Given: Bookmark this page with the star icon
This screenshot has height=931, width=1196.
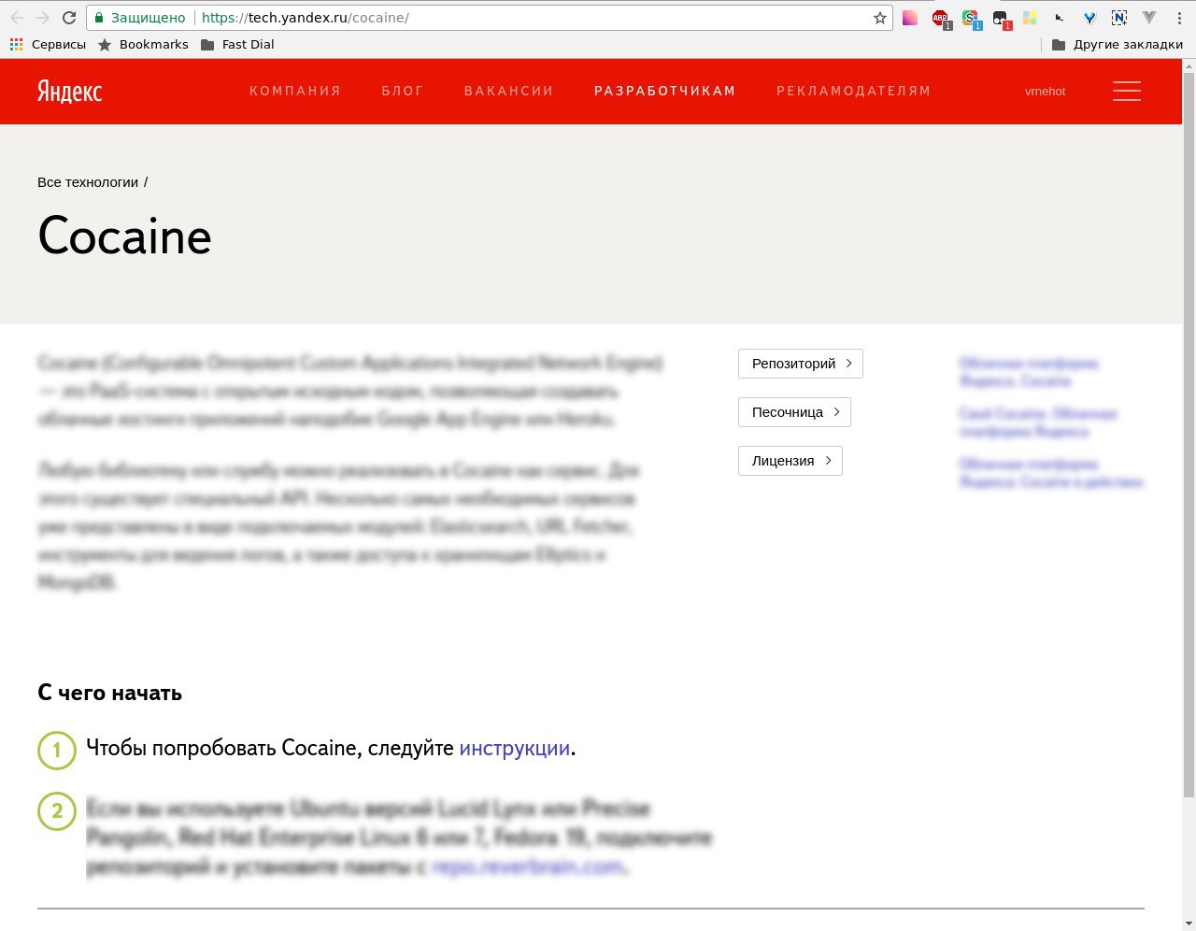Looking at the screenshot, I should pos(879,18).
